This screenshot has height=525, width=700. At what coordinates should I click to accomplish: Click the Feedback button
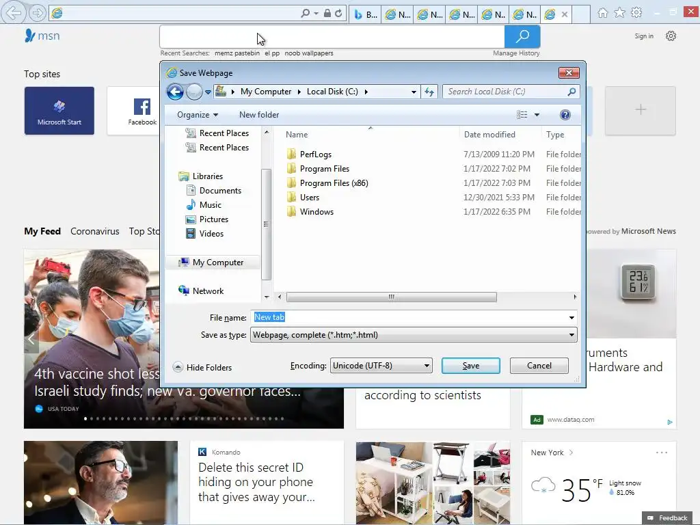(x=667, y=518)
